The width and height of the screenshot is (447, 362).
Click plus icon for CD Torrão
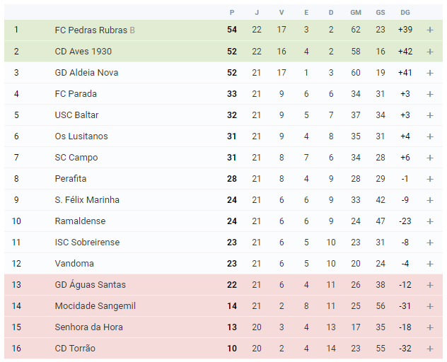pos(430,349)
